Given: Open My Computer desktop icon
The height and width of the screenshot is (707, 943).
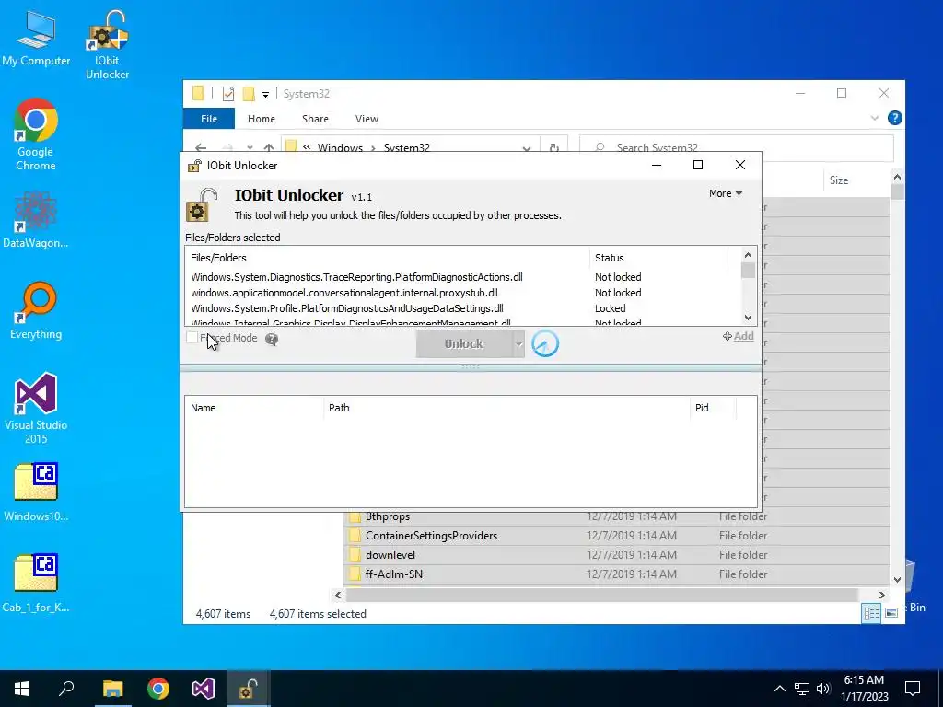Looking at the screenshot, I should (36, 39).
